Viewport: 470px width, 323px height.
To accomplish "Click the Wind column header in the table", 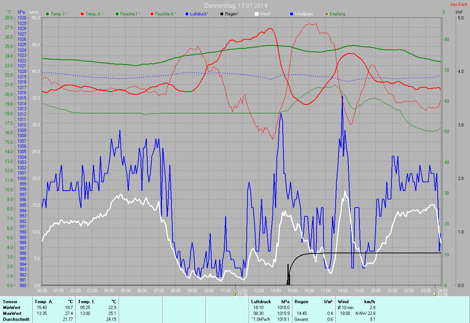I will 343,302.
